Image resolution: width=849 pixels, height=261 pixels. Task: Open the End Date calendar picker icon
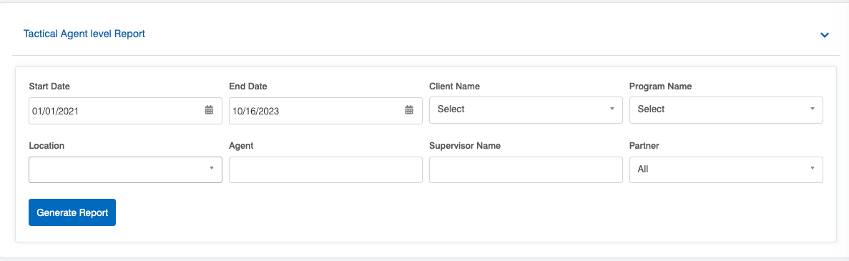click(x=409, y=110)
